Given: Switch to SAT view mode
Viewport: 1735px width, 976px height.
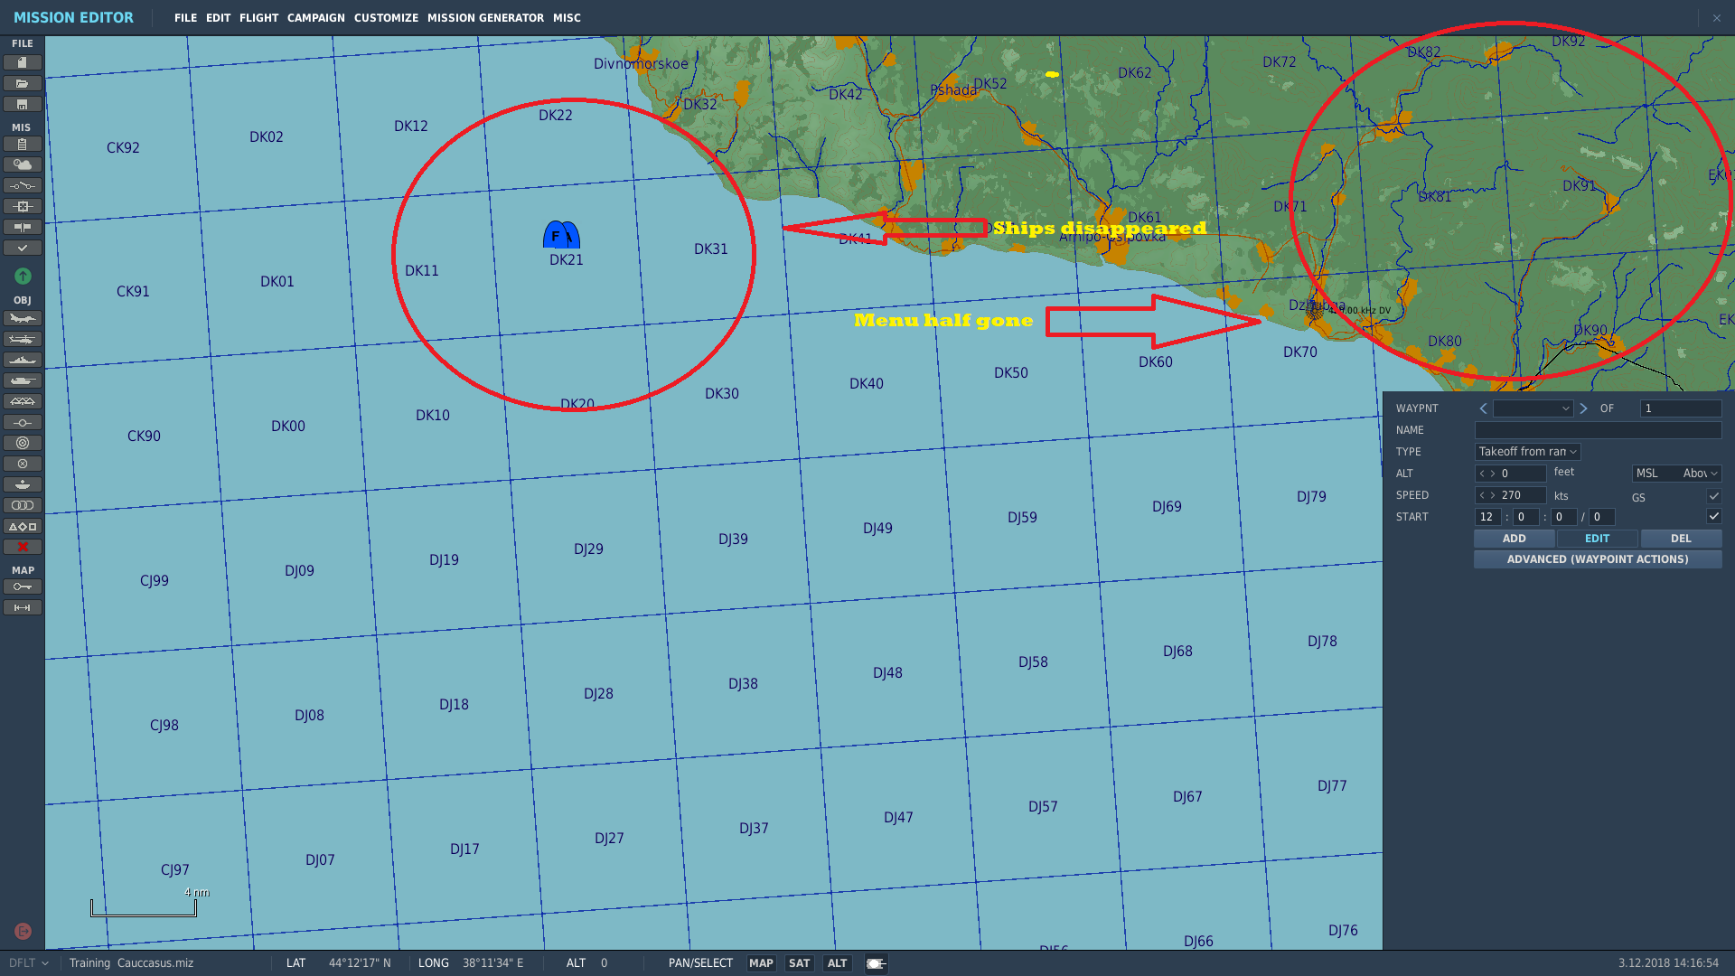Looking at the screenshot, I should (799, 963).
